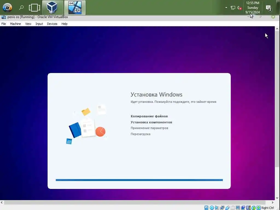
Task: Open the View menu
Action: point(28,24)
